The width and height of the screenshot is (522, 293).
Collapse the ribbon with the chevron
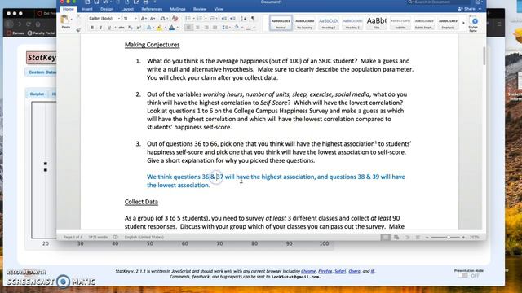(x=480, y=9)
